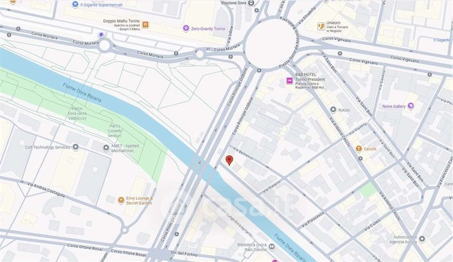Click the Autoscuola e Agenzia Aurora marker
Viewport: 453px width, 262px height.
click(422, 239)
